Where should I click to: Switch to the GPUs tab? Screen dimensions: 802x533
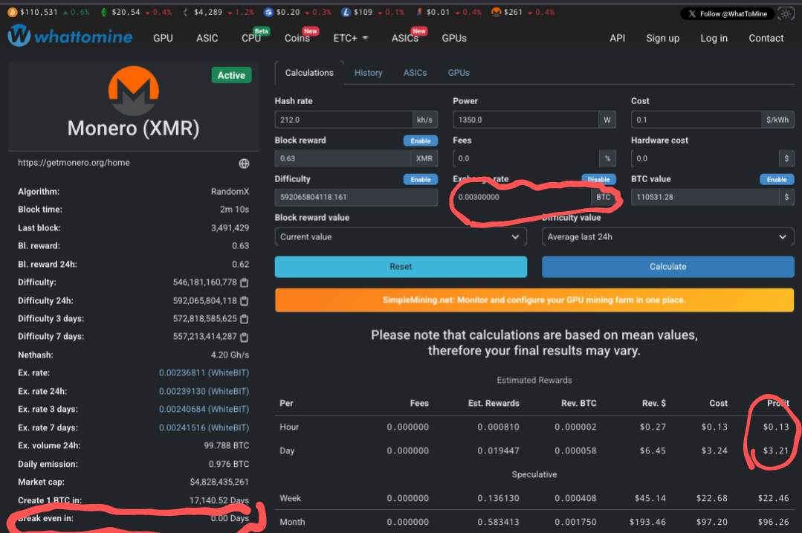459,73
